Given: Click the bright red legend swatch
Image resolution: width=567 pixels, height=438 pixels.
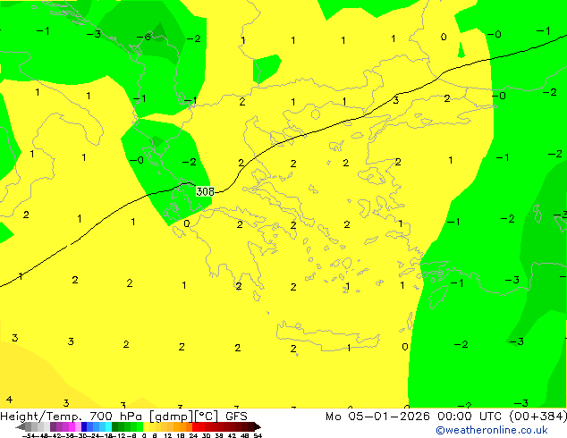Looking at the screenshot, I should 195,426.
